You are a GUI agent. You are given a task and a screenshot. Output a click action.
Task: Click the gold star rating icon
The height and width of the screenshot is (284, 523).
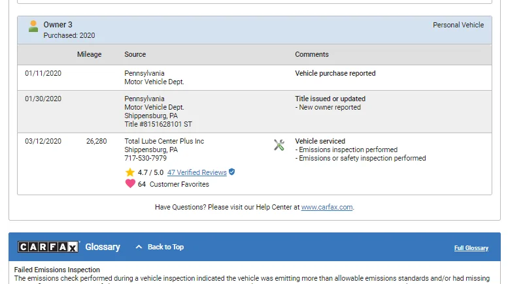(x=129, y=172)
